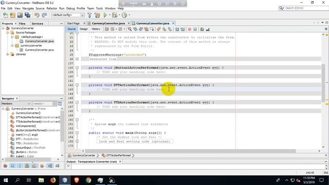
Task: Run the project with the green play icon
Action: 105,15
